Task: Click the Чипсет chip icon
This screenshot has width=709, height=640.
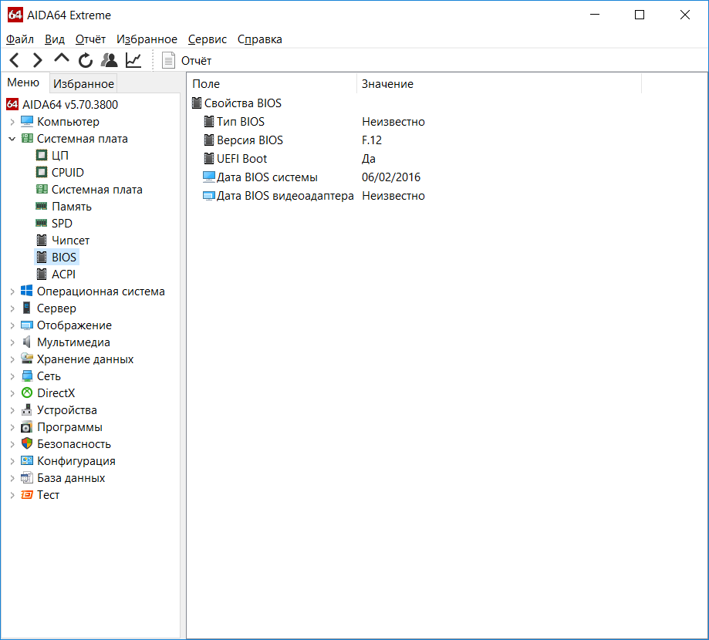Action: coord(42,240)
